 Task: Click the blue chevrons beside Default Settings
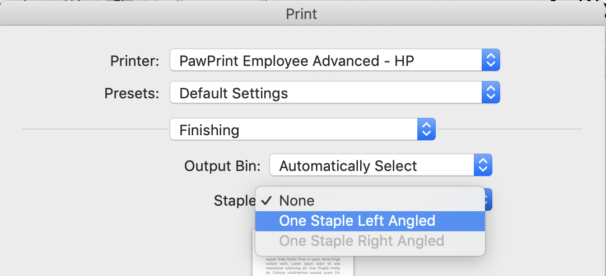pyautogui.click(x=491, y=92)
